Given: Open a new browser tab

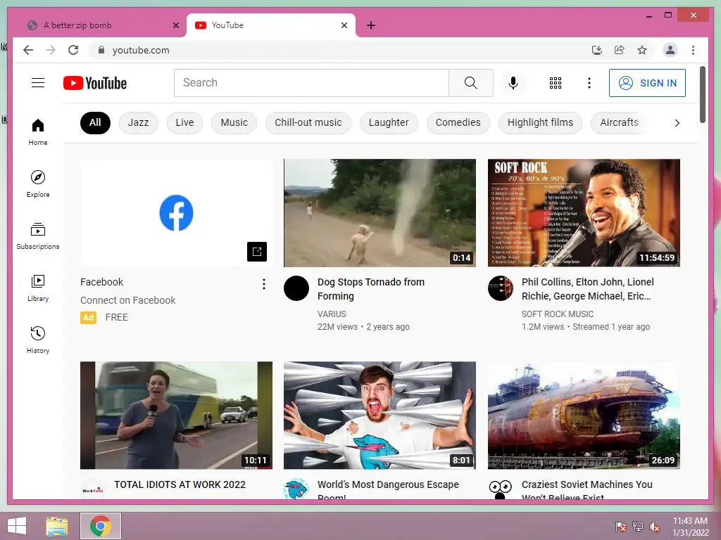Looking at the screenshot, I should pos(371,25).
